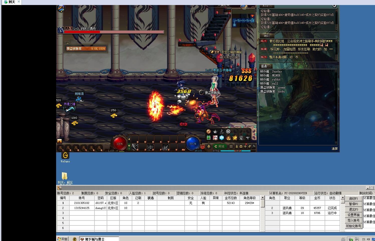Screen dimensions: 375x241
Task: Click 喇叭 chat scroll down arrow
Action: click(x=336, y=59)
